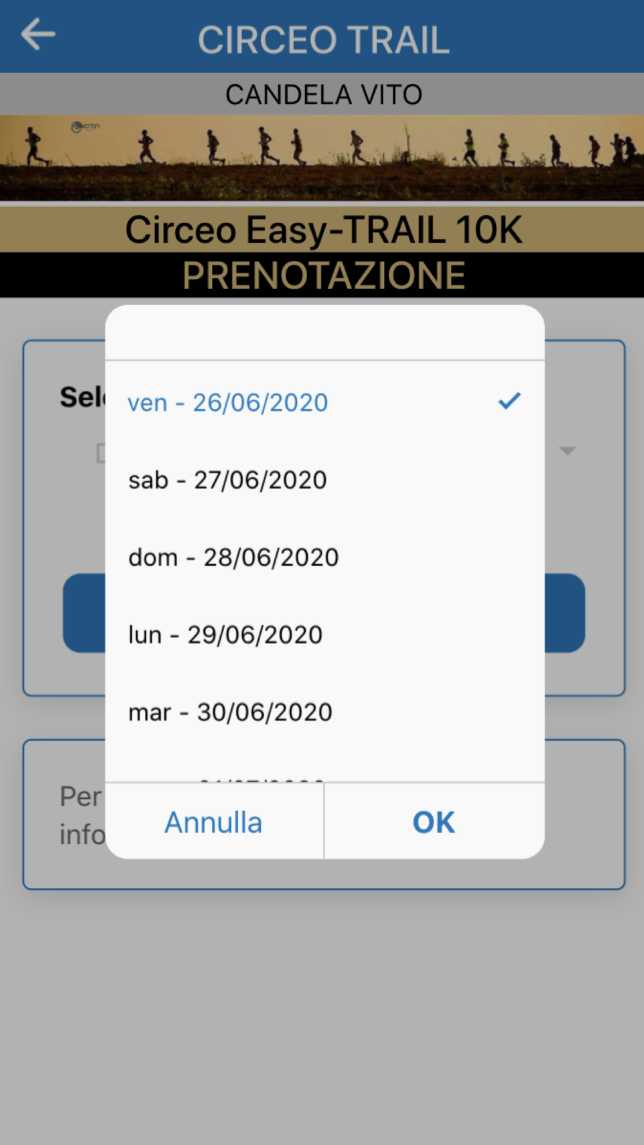
Task: Open the date dropdown arrow behind dialog
Action: click(567, 451)
